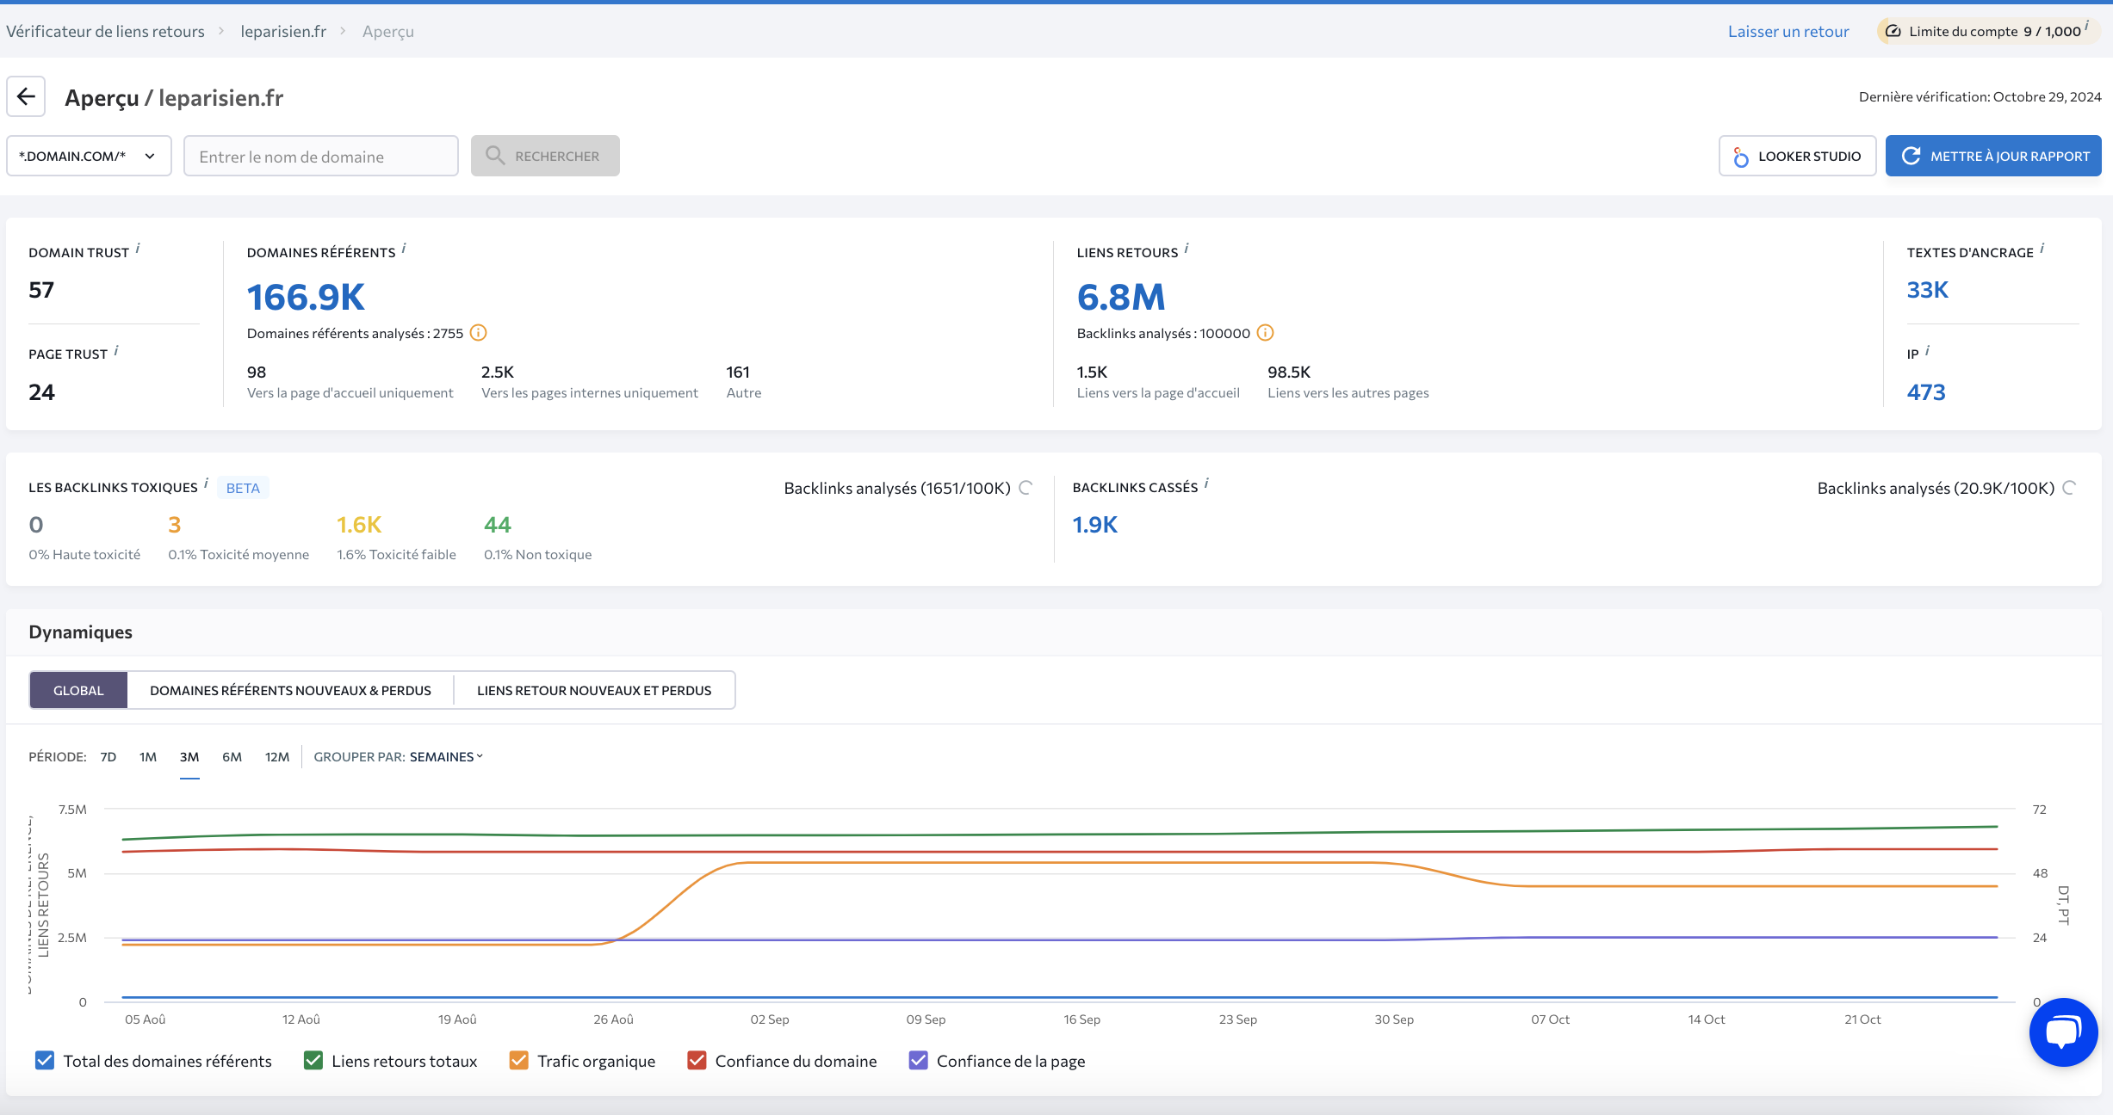Click the 07 Oct chart date label
The width and height of the screenshot is (2113, 1115).
tap(1550, 1019)
